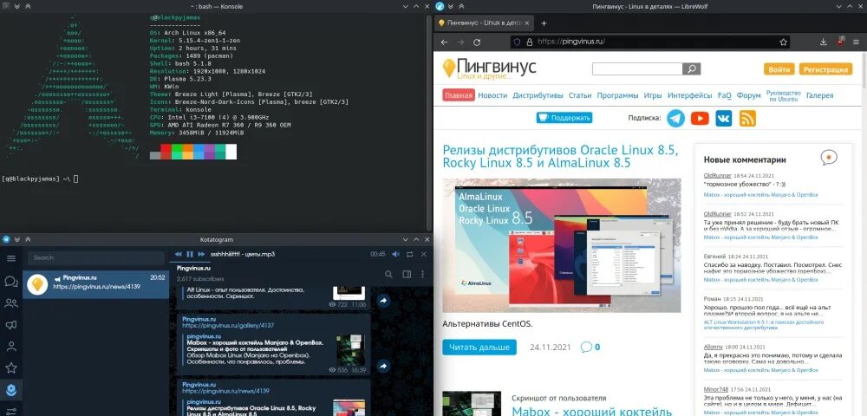Open LibreWolf downloads panel
Viewport: 867px width, 416px height.
(824, 42)
